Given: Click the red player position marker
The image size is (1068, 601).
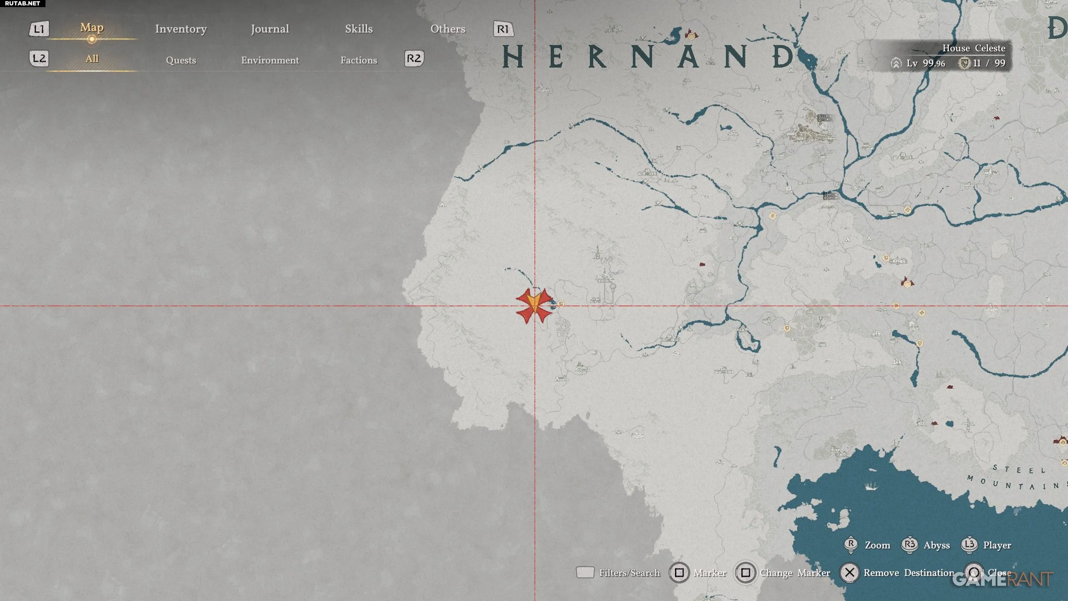Looking at the screenshot, I should pos(534,306).
